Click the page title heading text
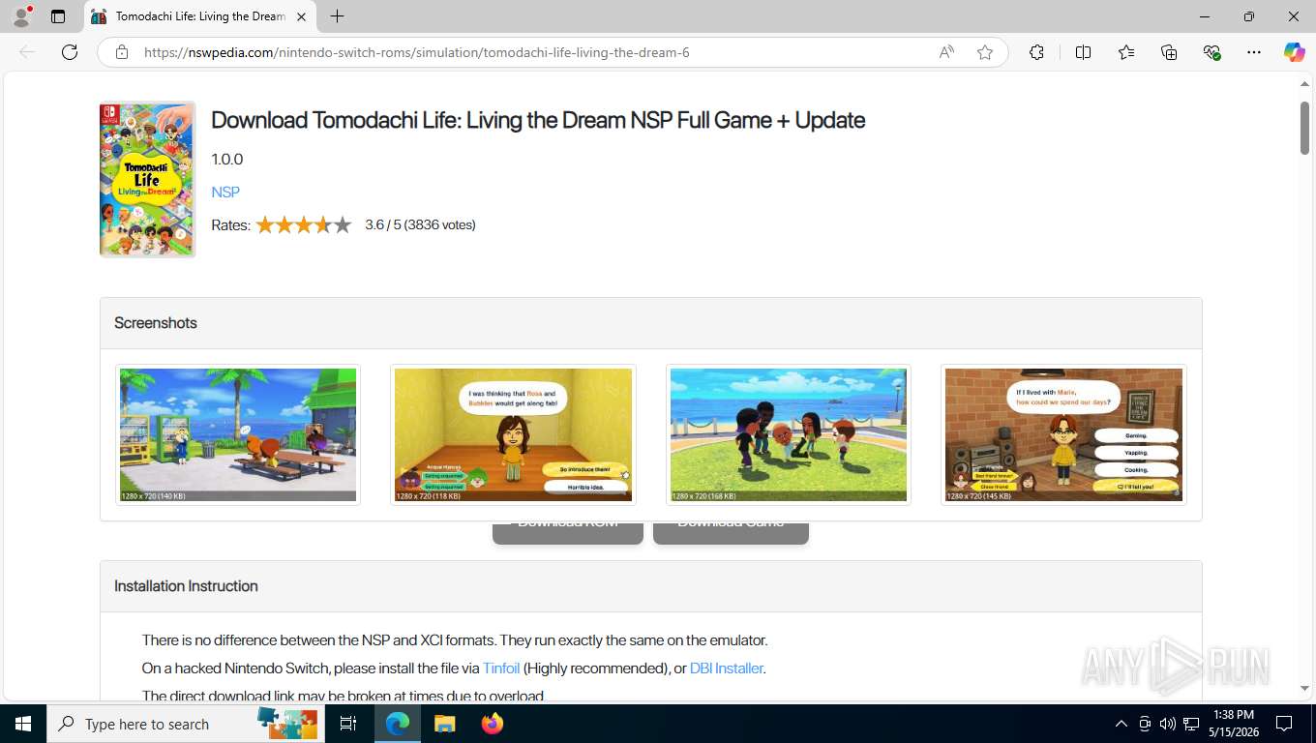Screen dimensions: 1316x743 538,120
